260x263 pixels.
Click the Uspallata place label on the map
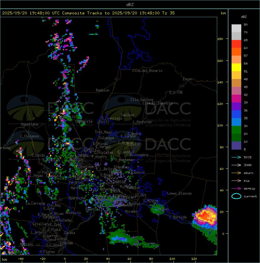(29, 124)
